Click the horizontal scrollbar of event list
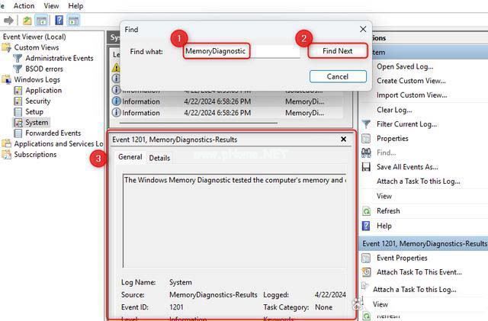Viewport: 488px width, 321px height. [198, 124]
